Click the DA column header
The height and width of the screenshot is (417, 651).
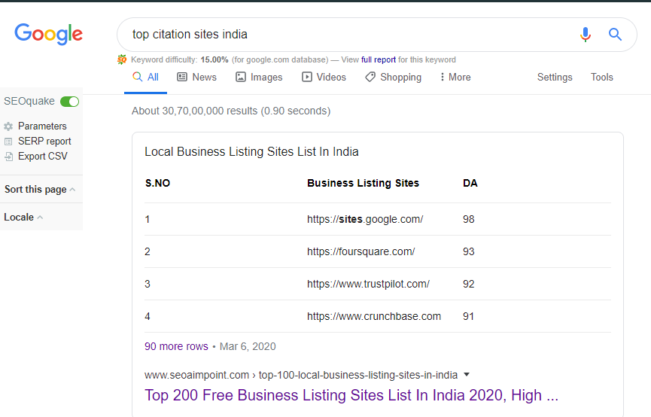pyautogui.click(x=470, y=183)
